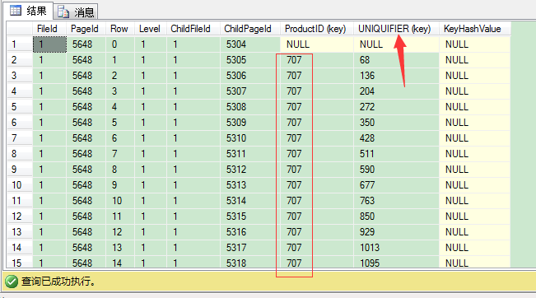536x298 pixels.
Task: Click UNIQUIFIER cell value 428
Action: pyautogui.click(x=396, y=138)
